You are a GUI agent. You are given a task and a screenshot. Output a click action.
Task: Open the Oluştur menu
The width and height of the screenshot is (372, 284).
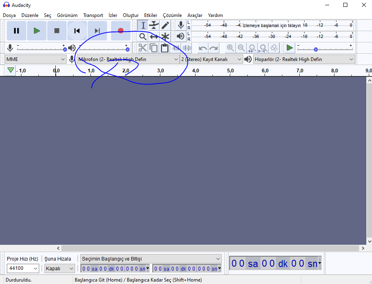(130, 15)
